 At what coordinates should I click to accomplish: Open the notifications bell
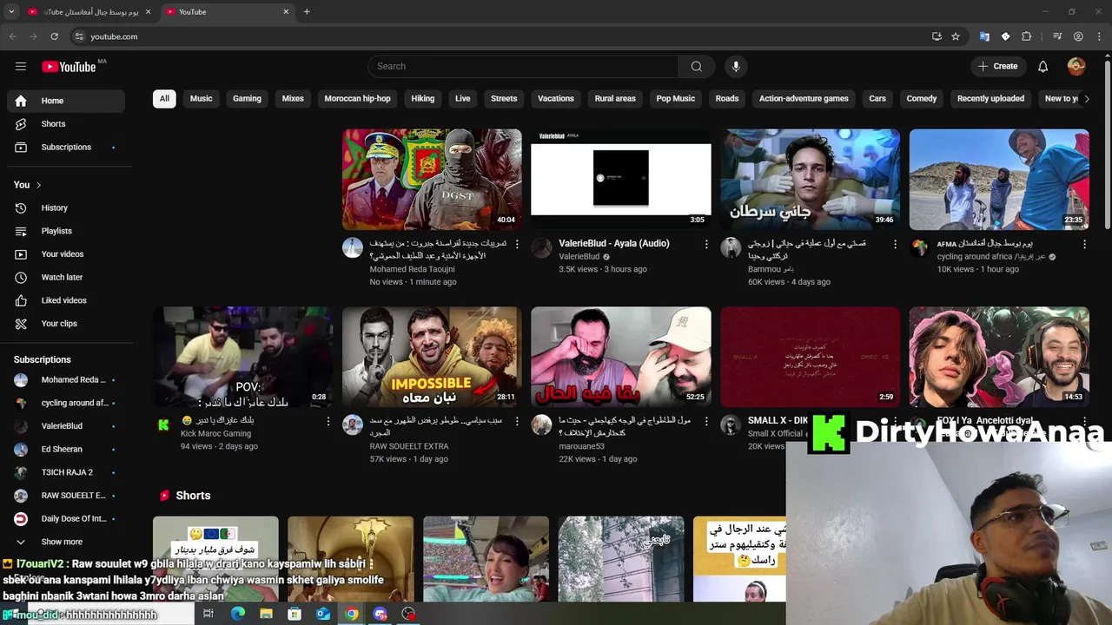1043,66
